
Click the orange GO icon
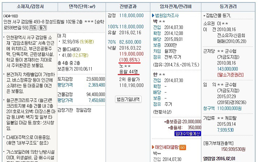[x=182, y=148]
